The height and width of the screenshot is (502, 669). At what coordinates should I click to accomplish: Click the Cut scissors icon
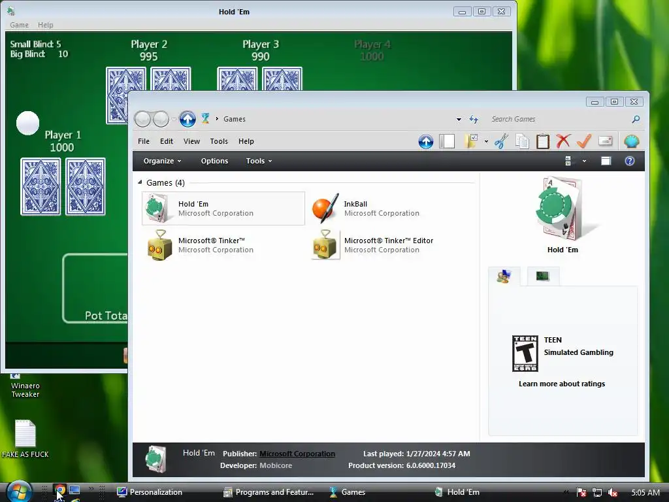pos(501,141)
